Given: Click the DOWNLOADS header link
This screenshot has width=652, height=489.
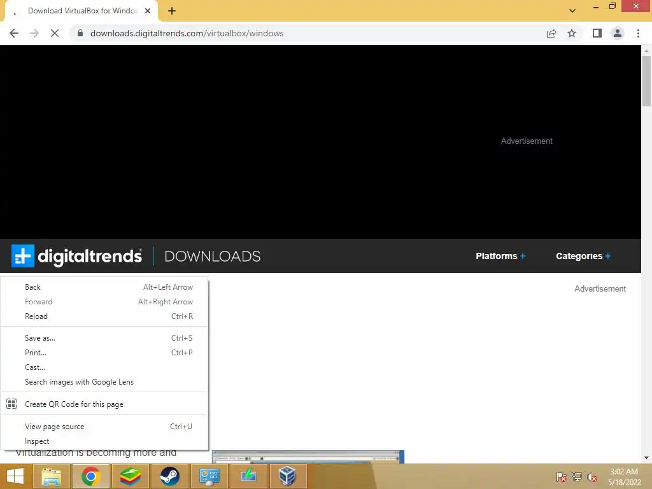Looking at the screenshot, I should tap(213, 256).
